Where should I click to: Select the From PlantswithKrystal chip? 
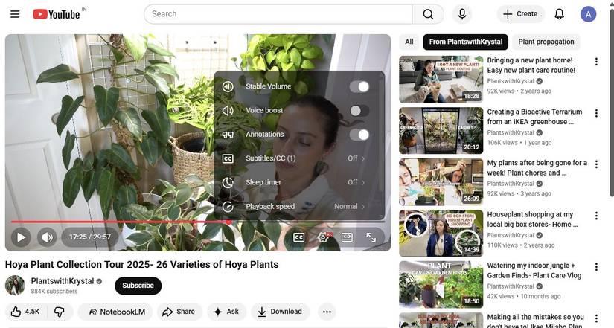click(466, 42)
